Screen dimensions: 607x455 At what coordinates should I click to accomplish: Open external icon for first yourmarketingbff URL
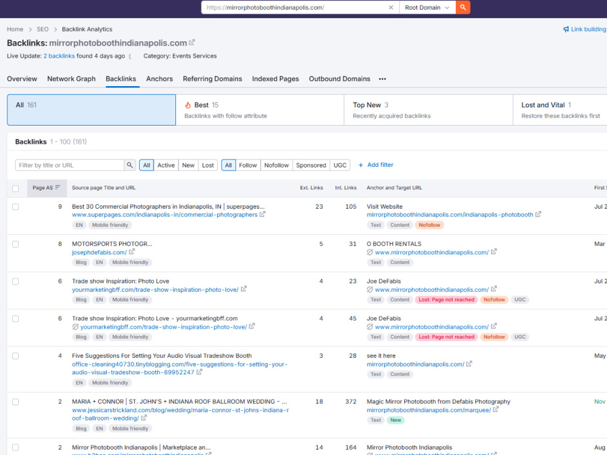243,289
